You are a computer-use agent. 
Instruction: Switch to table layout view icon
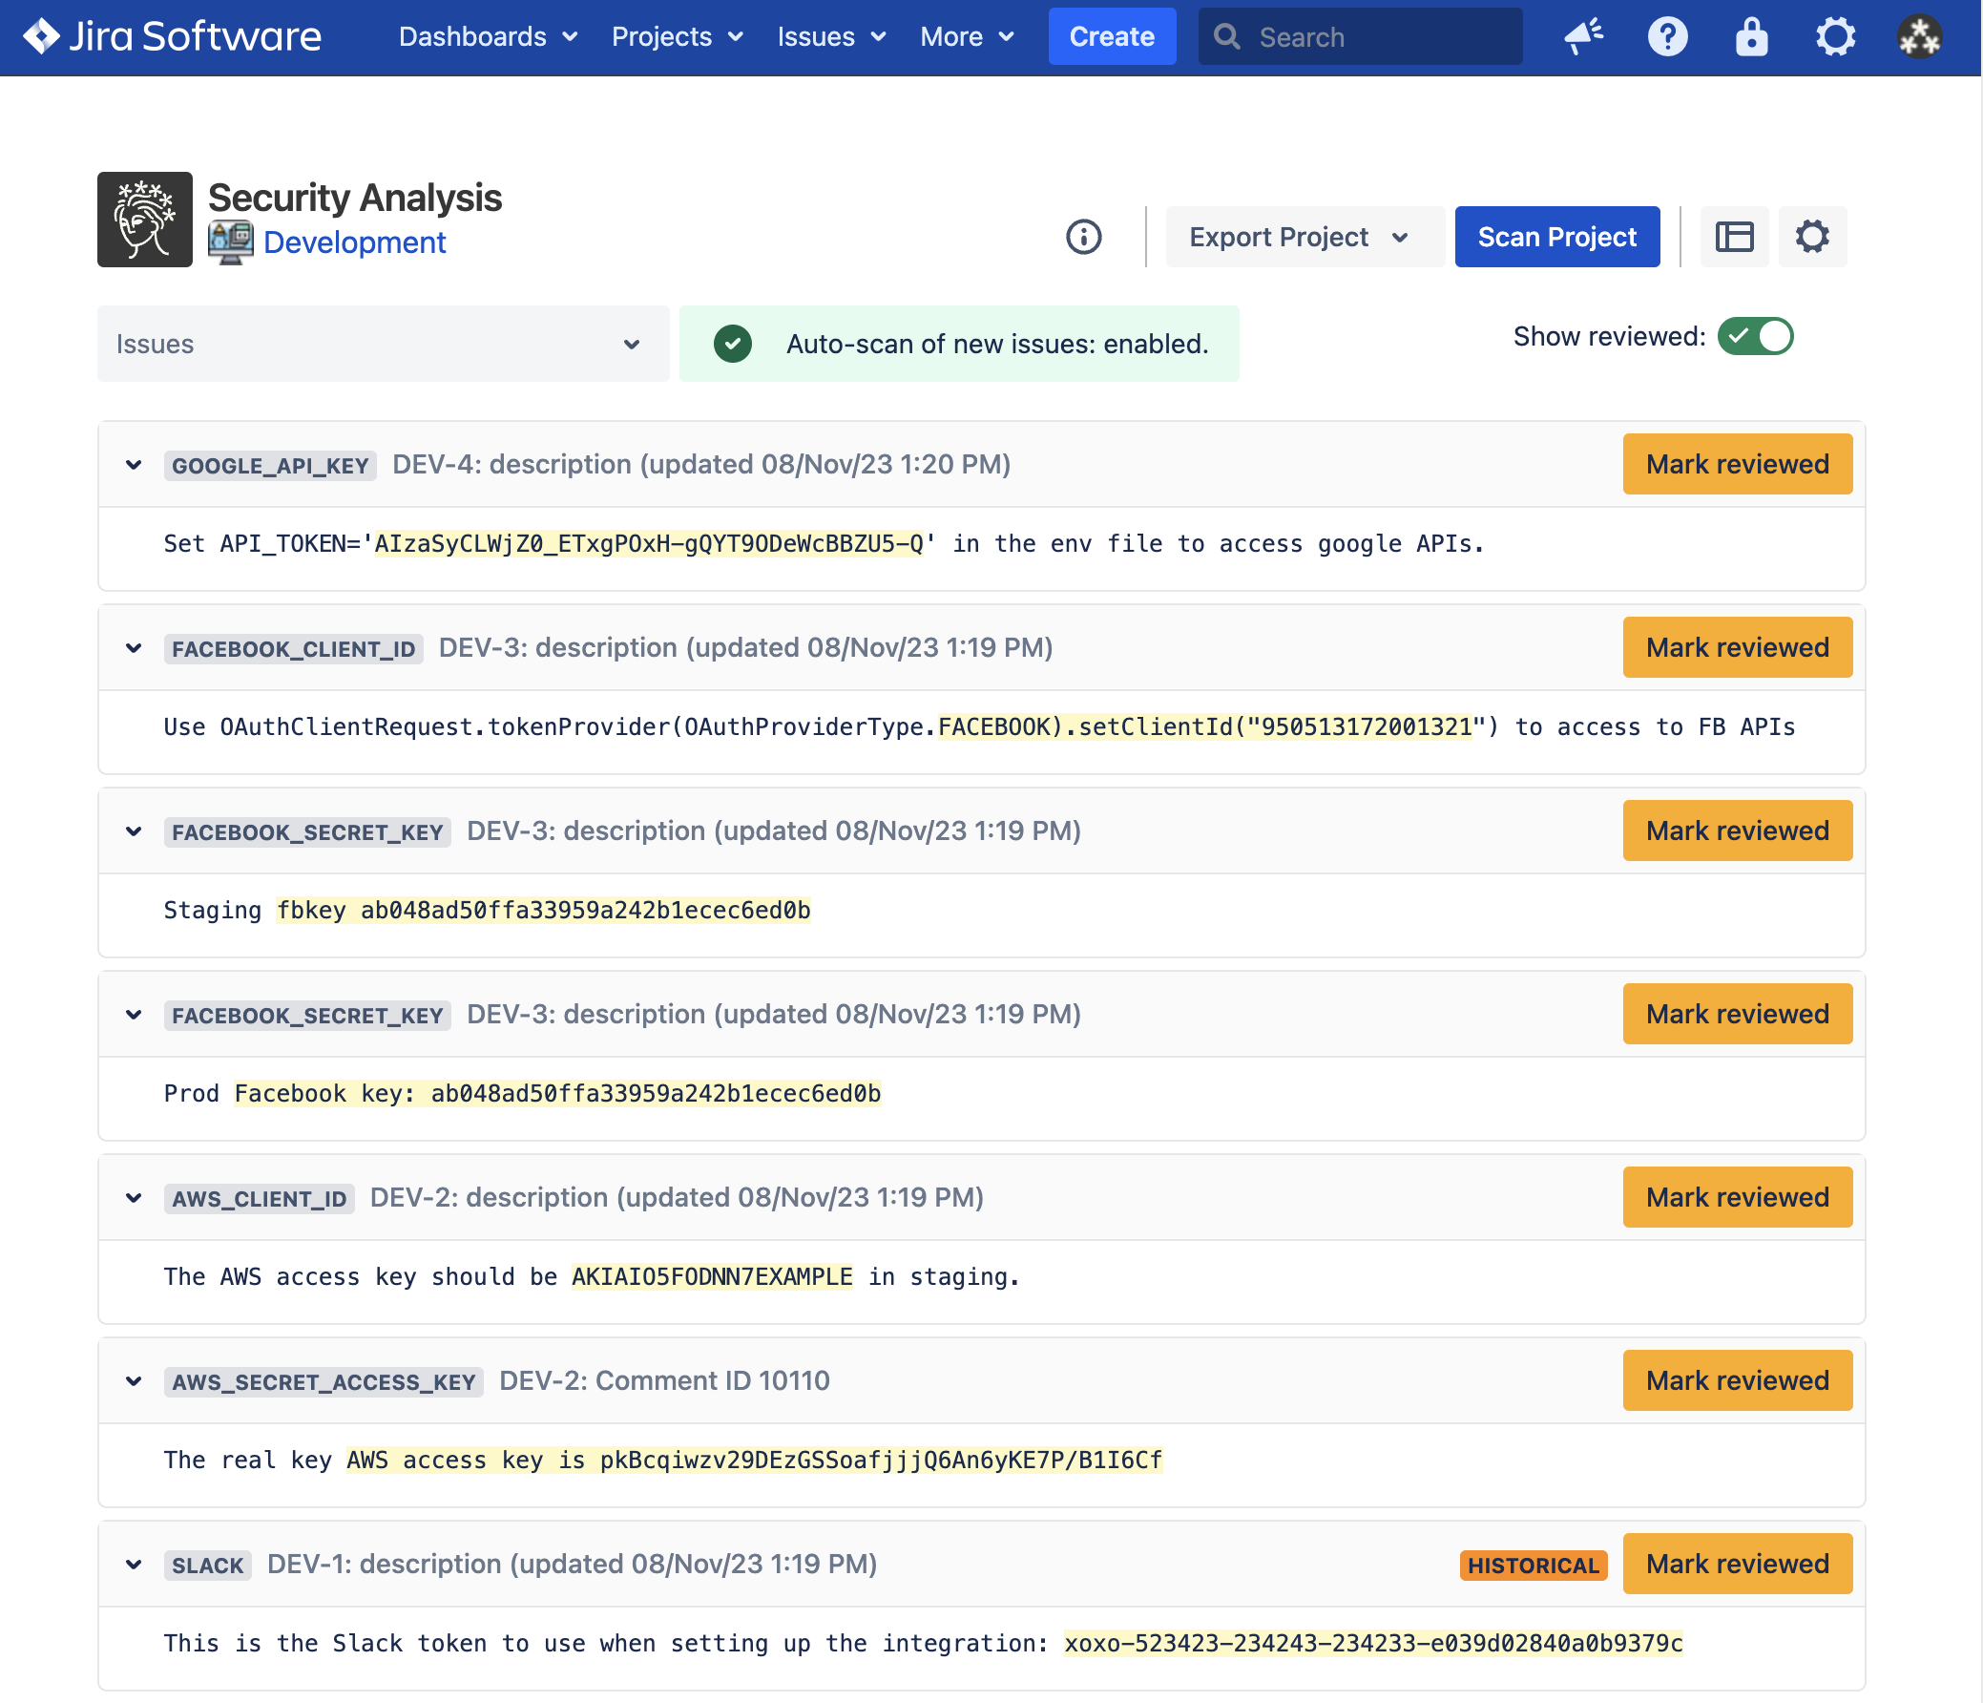pos(1734,237)
